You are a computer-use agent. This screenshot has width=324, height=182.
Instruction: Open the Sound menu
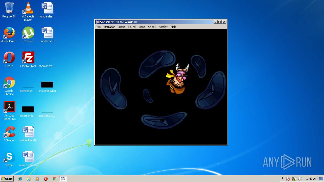click(x=132, y=27)
